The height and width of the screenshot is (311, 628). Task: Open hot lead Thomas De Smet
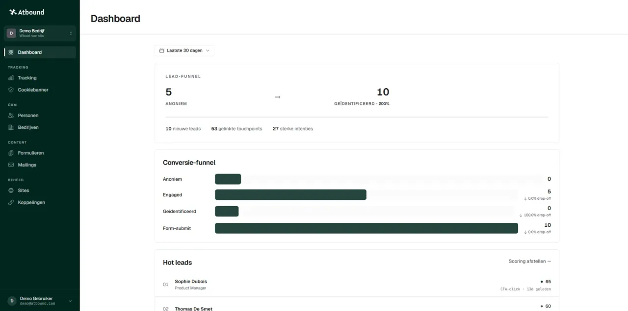pyautogui.click(x=357, y=304)
